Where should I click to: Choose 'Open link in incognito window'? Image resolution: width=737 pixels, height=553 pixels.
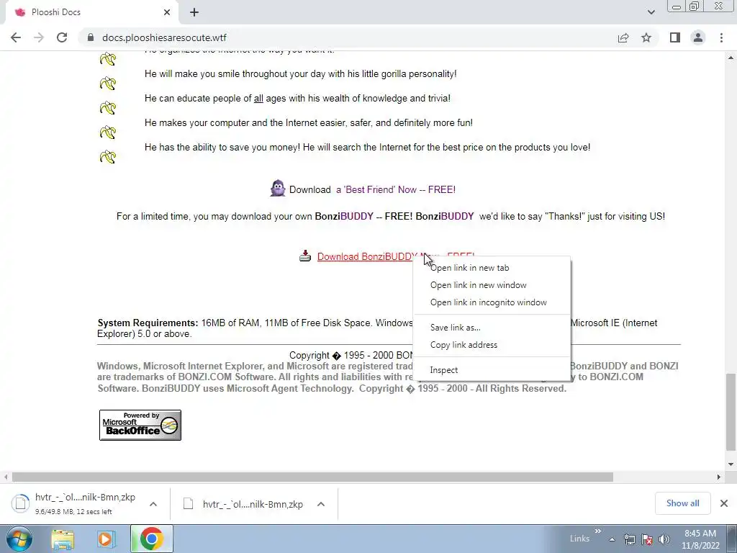[492, 302]
